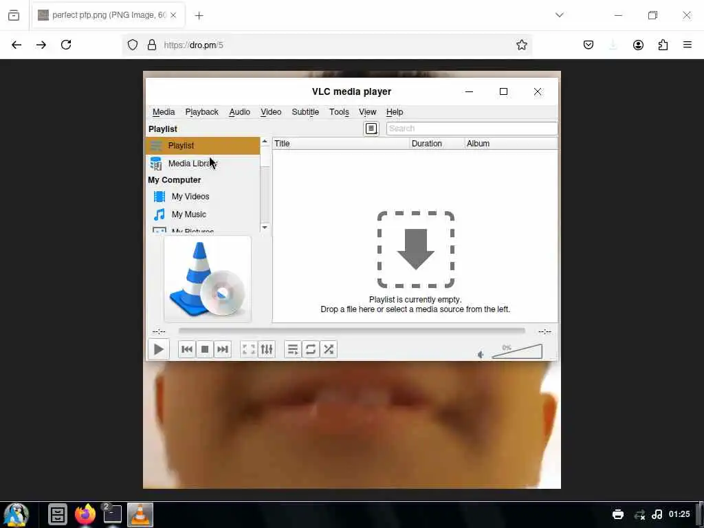Screen dimensions: 704x528
Task: Open the music note tray icon
Action: [x=657, y=514]
